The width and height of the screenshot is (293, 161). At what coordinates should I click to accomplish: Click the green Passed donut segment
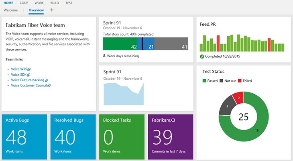(257, 130)
